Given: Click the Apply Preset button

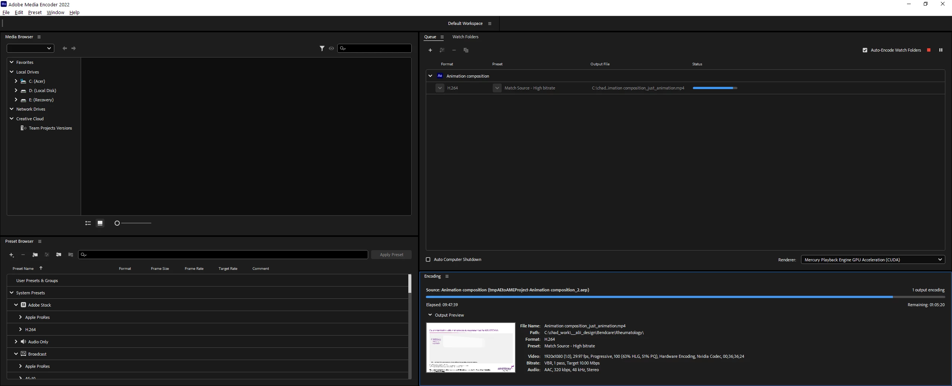Looking at the screenshot, I should pos(391,255).
